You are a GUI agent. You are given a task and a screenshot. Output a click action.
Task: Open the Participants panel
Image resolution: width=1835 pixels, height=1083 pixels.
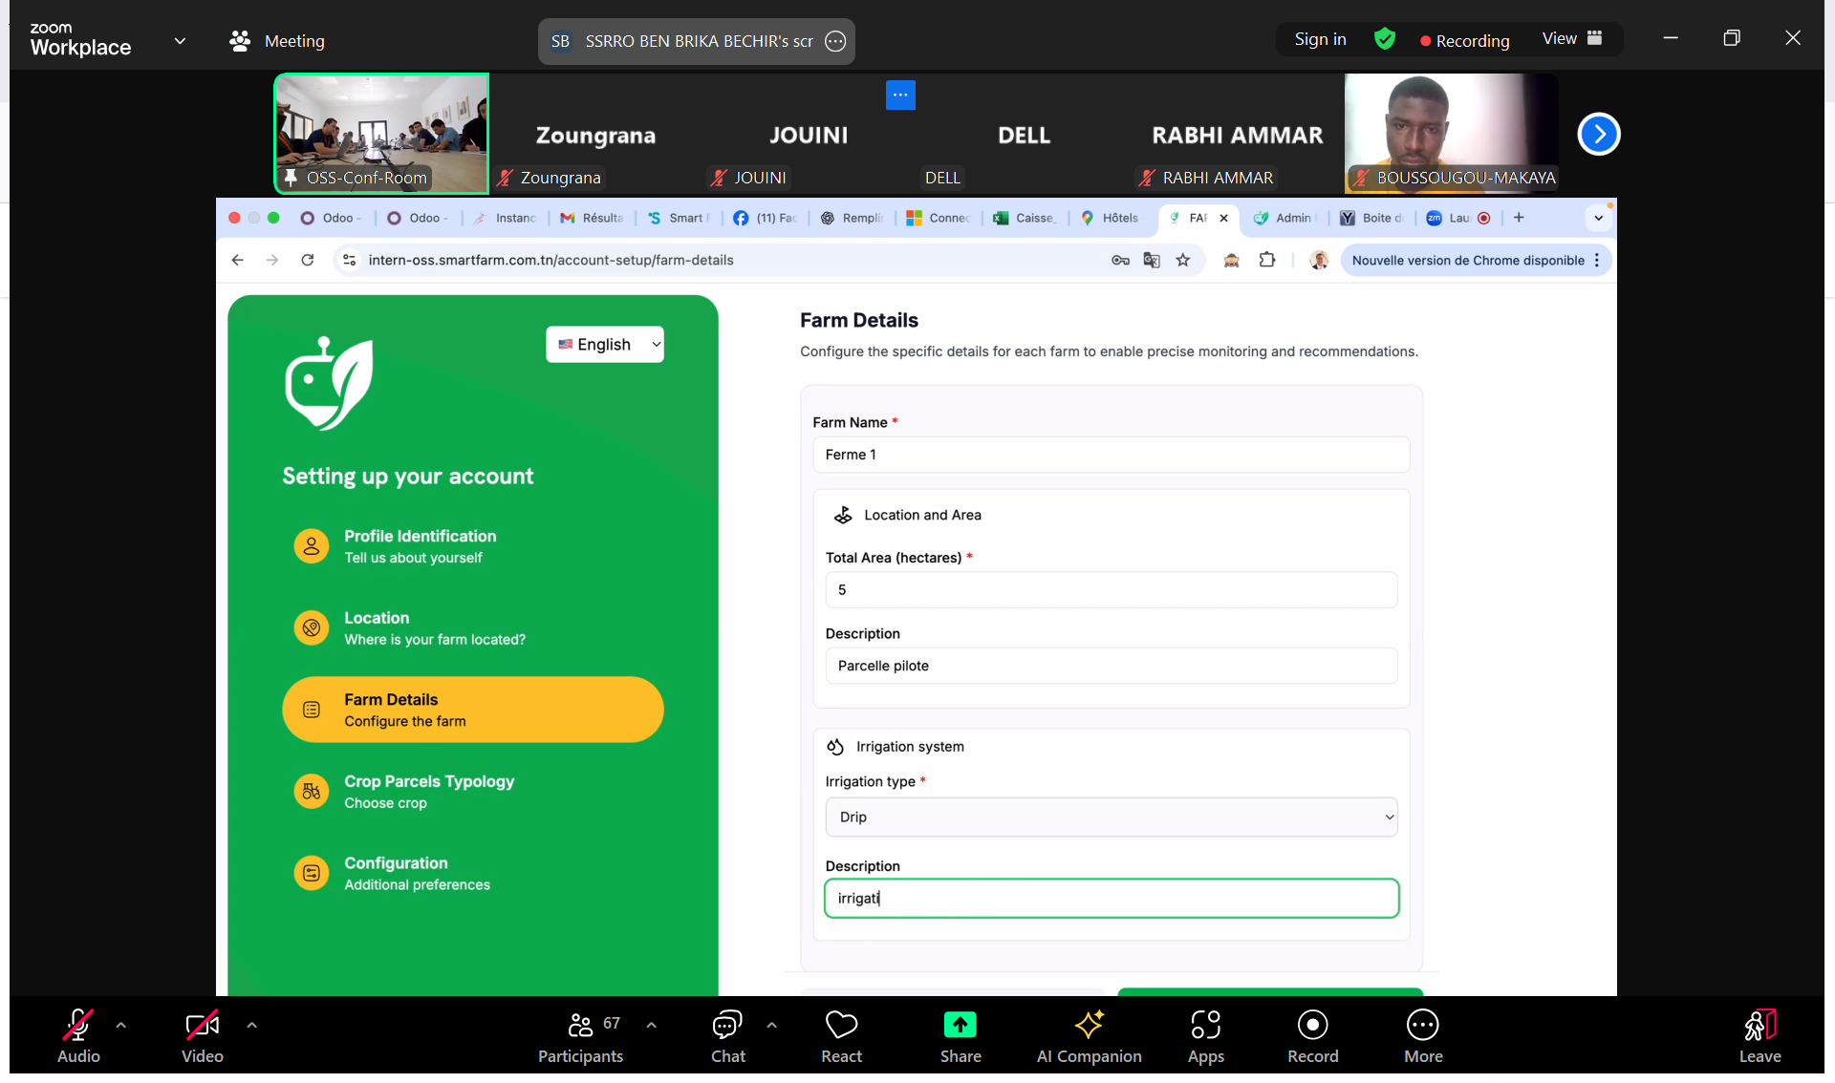pyautogui.click(x=580, y=1026)
